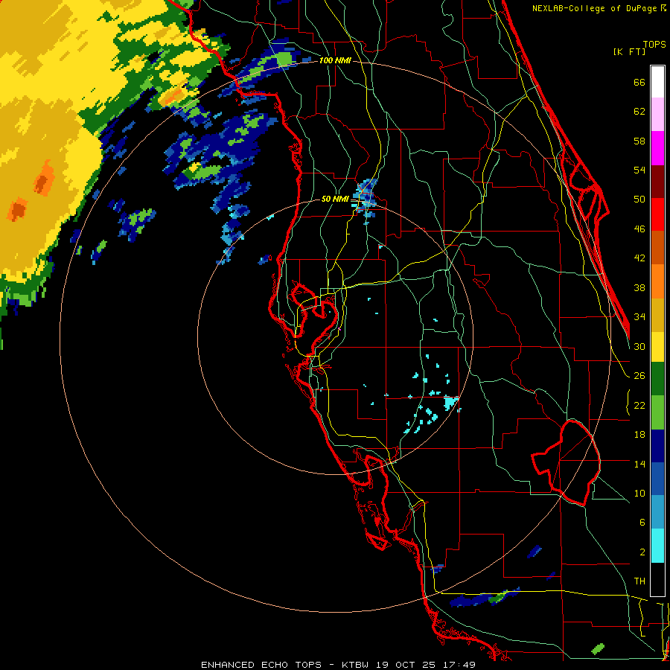Click the white swatch in the legend

pos(657,82)
